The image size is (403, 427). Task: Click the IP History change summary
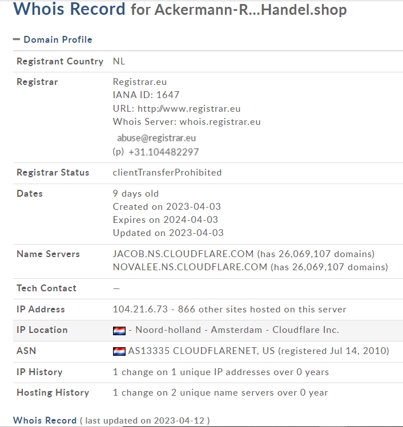[x=221, y=372]
